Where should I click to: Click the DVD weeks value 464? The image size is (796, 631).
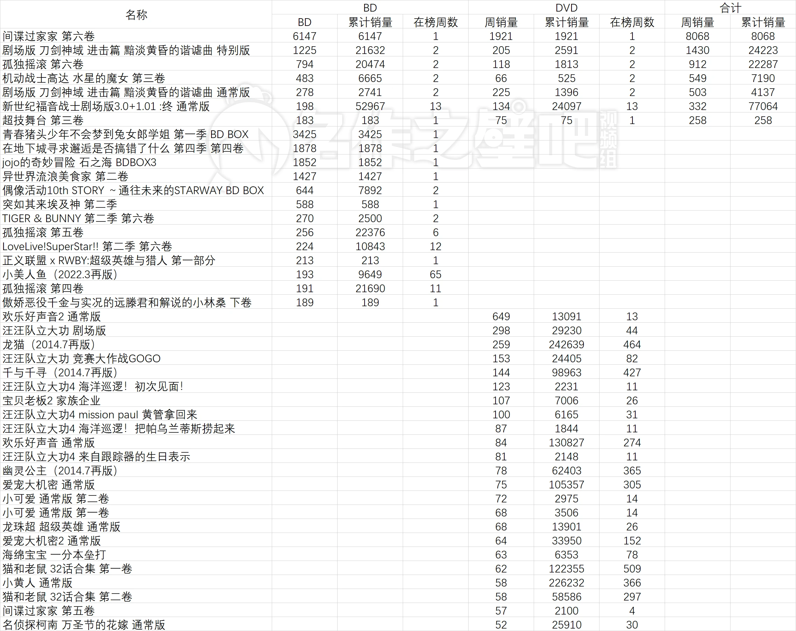pyautogui.click(x=632, y=345)
